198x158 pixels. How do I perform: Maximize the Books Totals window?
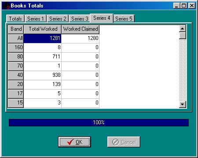[184, 6]
